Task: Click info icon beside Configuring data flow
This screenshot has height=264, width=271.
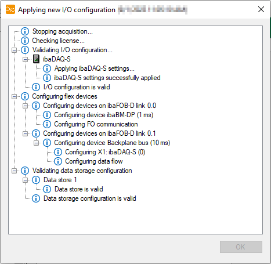Action: pos(58,161)
